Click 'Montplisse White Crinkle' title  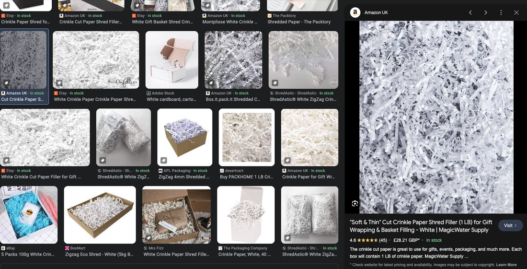pos(230,22)
